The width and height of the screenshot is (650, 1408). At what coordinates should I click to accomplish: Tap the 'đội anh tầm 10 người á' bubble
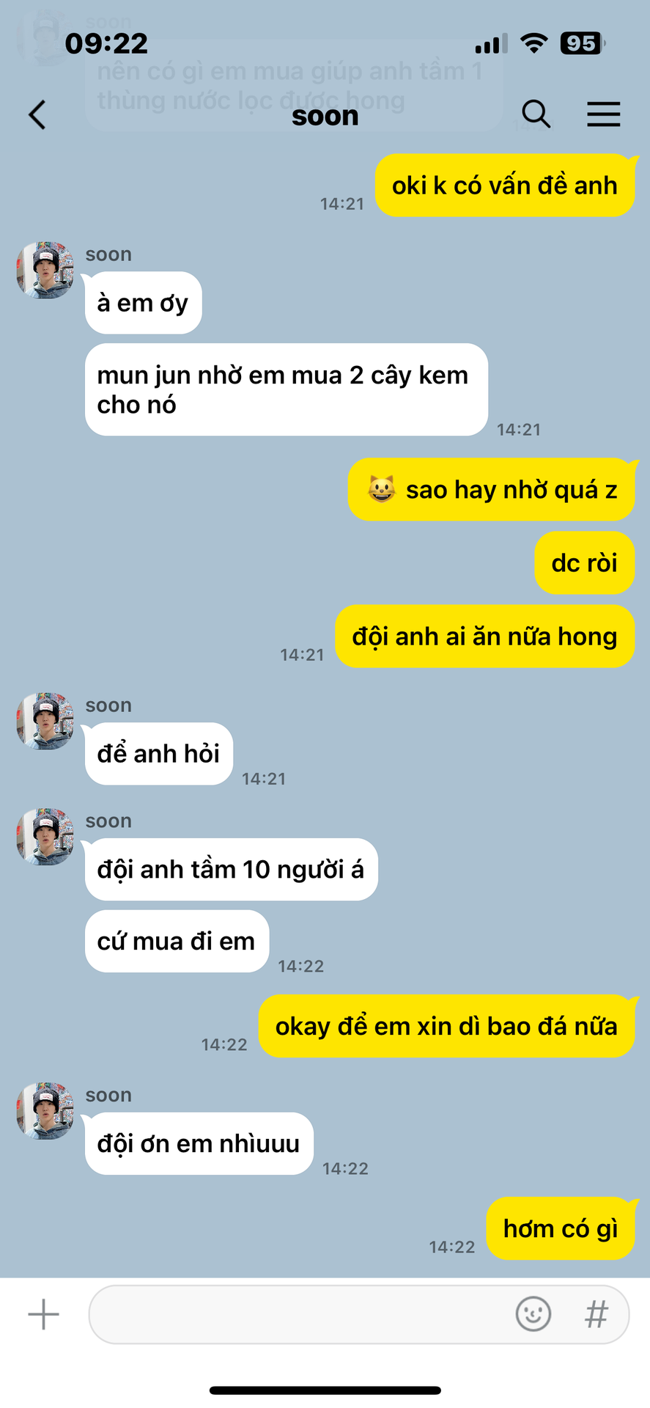click(231, 869)
